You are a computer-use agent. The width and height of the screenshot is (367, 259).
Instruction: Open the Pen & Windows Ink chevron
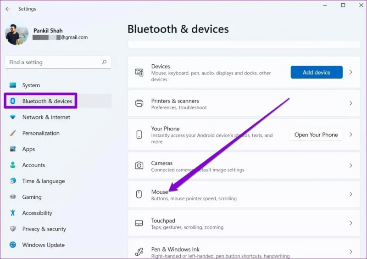pyautogui.click(x=350, y=252)
